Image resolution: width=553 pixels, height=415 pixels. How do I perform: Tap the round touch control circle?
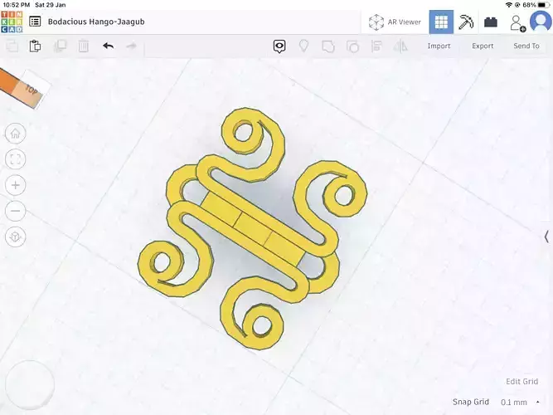coord(30,384)
